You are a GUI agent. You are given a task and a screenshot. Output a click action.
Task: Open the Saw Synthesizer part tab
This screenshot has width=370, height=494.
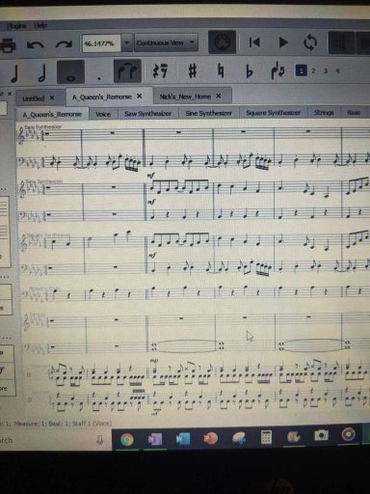147,114
